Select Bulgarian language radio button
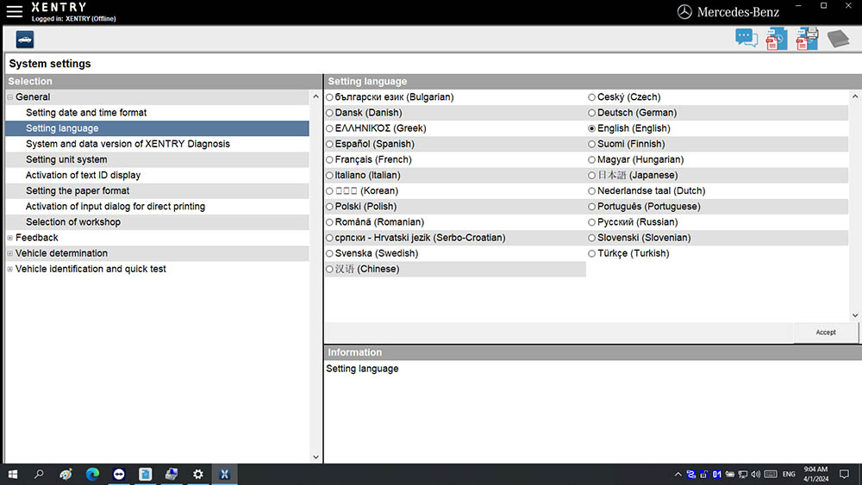Screen dimensions: 862x485 point(329,97)
